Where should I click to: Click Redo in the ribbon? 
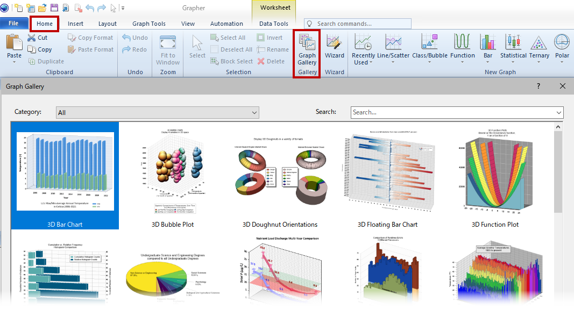(134, 49)
